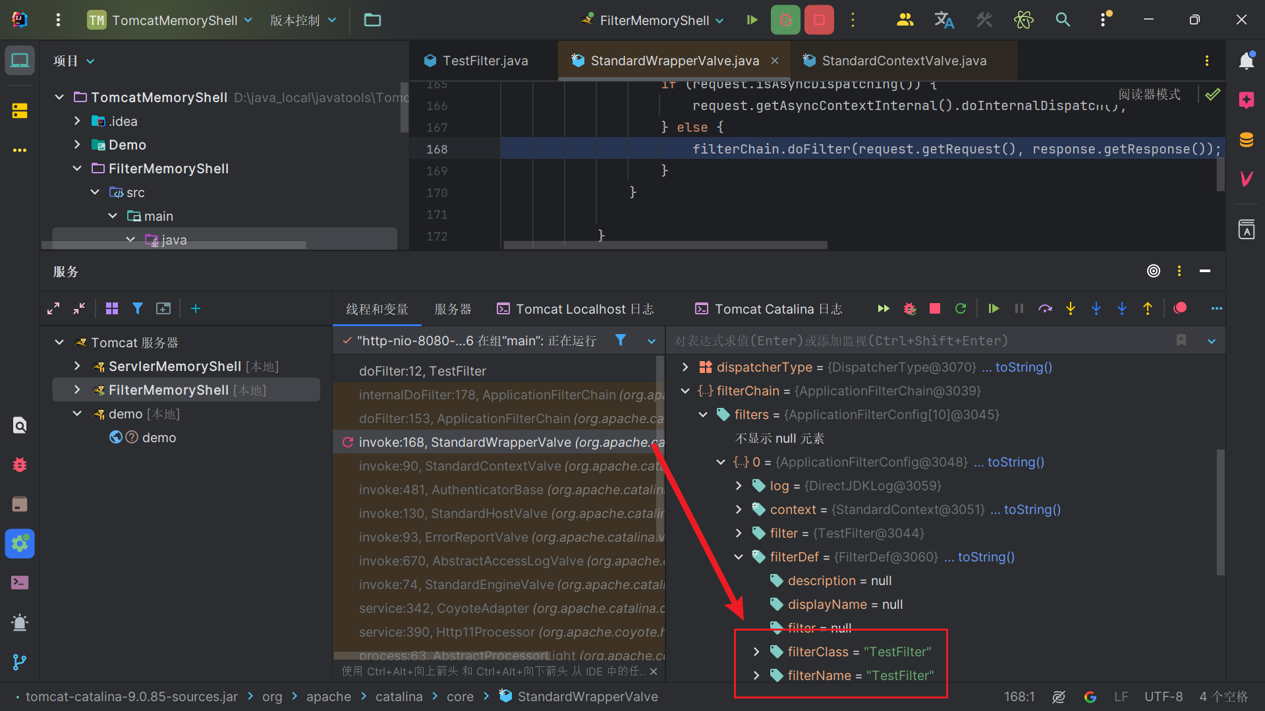Open the Git branch tool window
The height and width of the screenshot is (711, 1265).
pyautogui.click(x=20, y=662)
